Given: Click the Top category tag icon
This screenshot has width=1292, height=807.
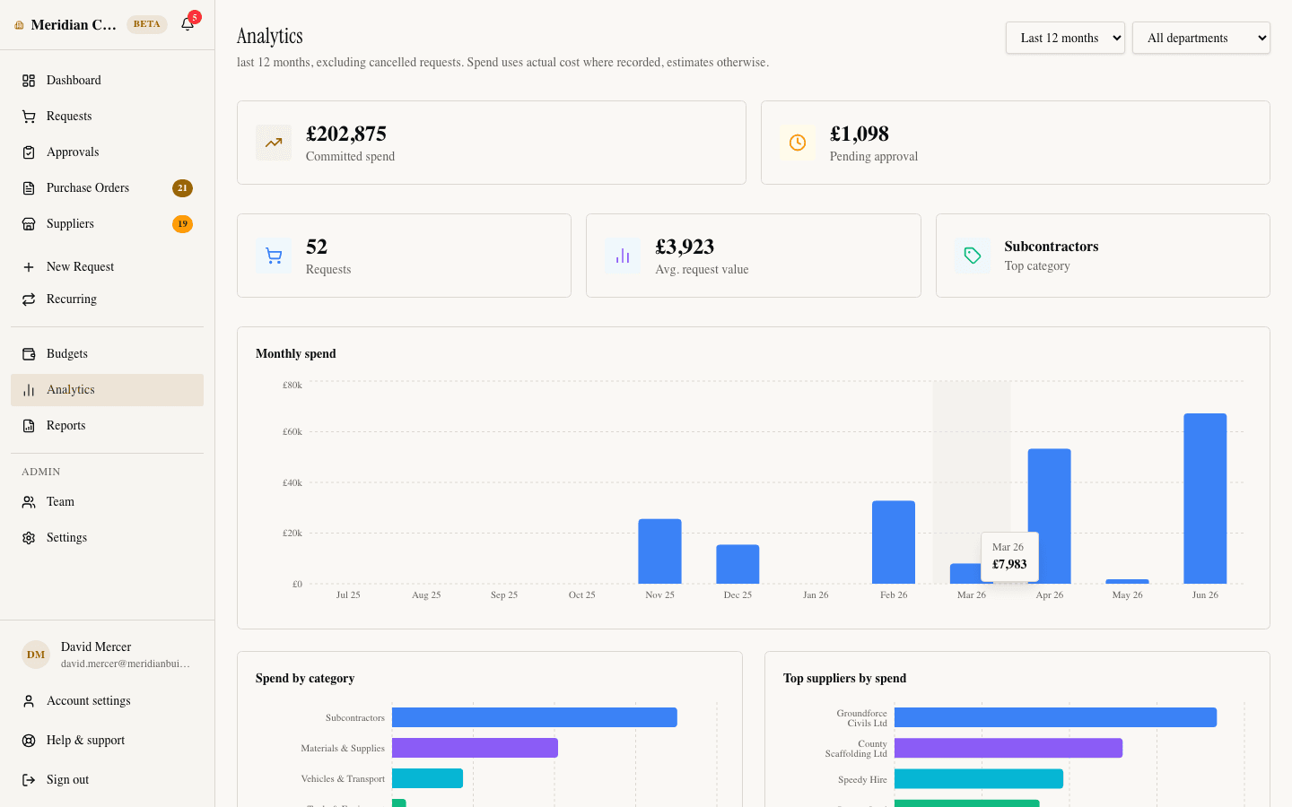Looking at the screenshot, I should [x=973, y=256].
